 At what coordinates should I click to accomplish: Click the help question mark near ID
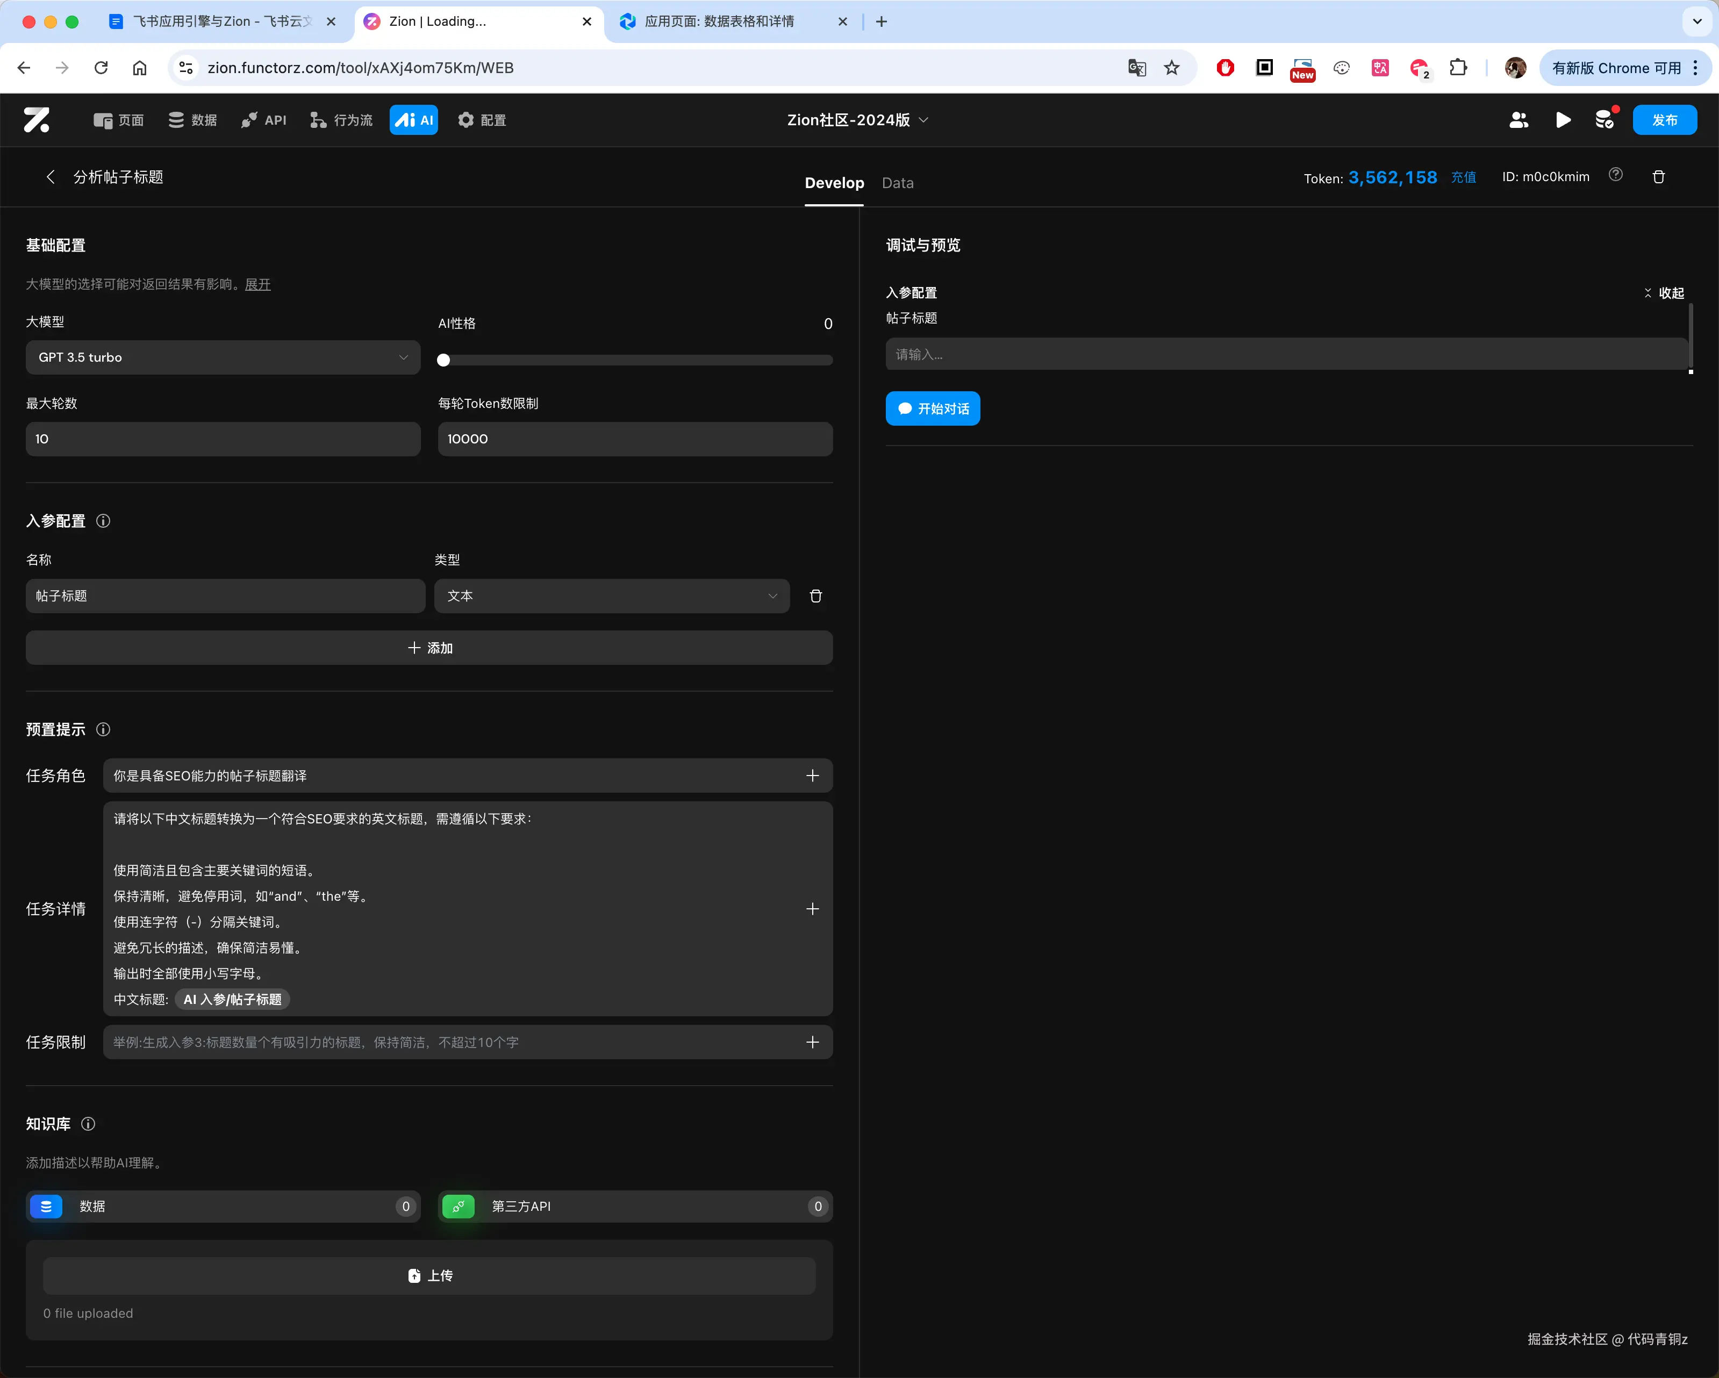tap(1615, 175)
